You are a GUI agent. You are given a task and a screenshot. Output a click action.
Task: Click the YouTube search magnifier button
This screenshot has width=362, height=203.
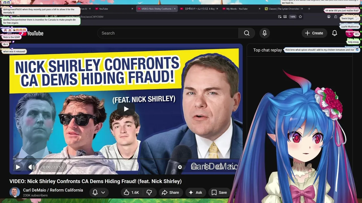pos(247,33)
